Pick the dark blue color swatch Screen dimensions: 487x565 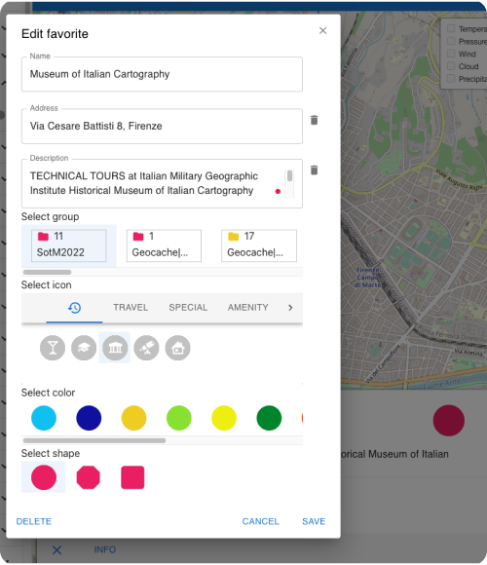coord(89,418)
